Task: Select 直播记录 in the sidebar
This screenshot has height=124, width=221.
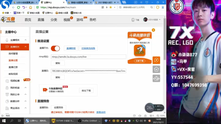Action: 13,67
